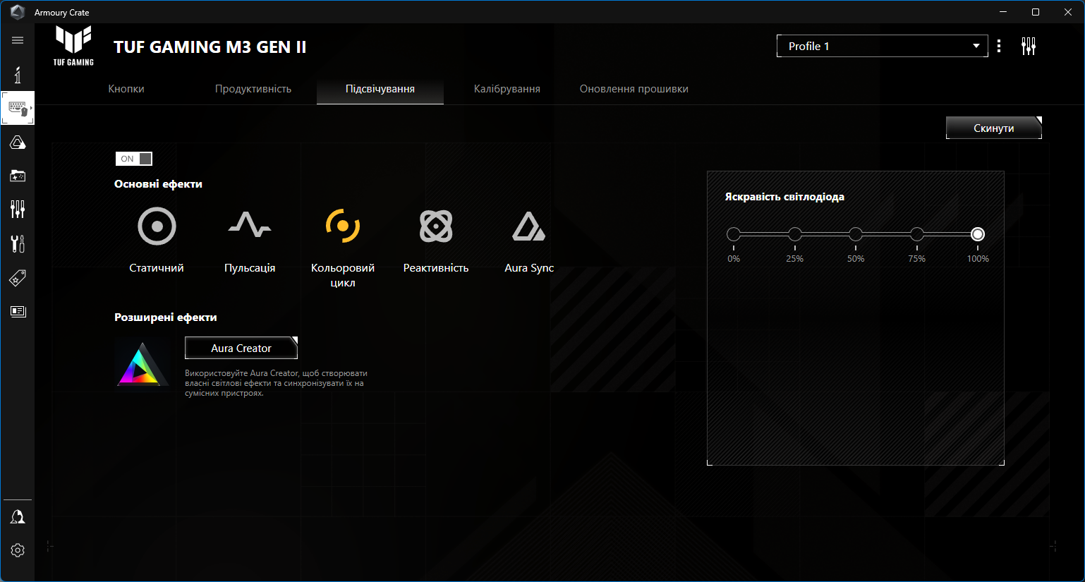Maximize the Armoury Crate window

[1036, 12]
